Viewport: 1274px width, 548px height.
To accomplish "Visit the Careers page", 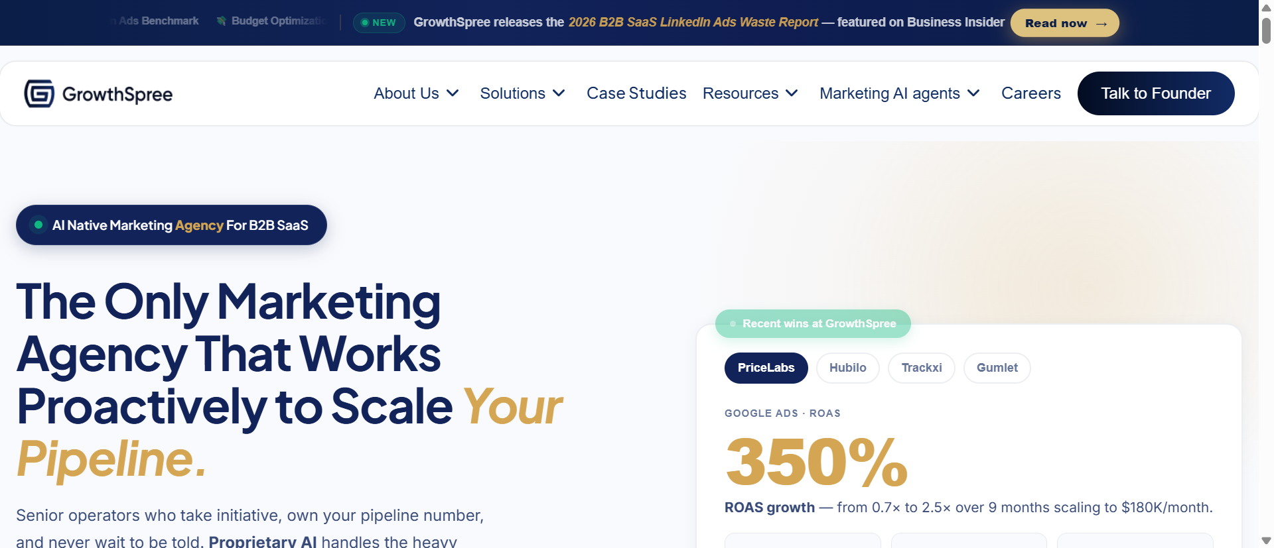I will (x=1031, y=93).
